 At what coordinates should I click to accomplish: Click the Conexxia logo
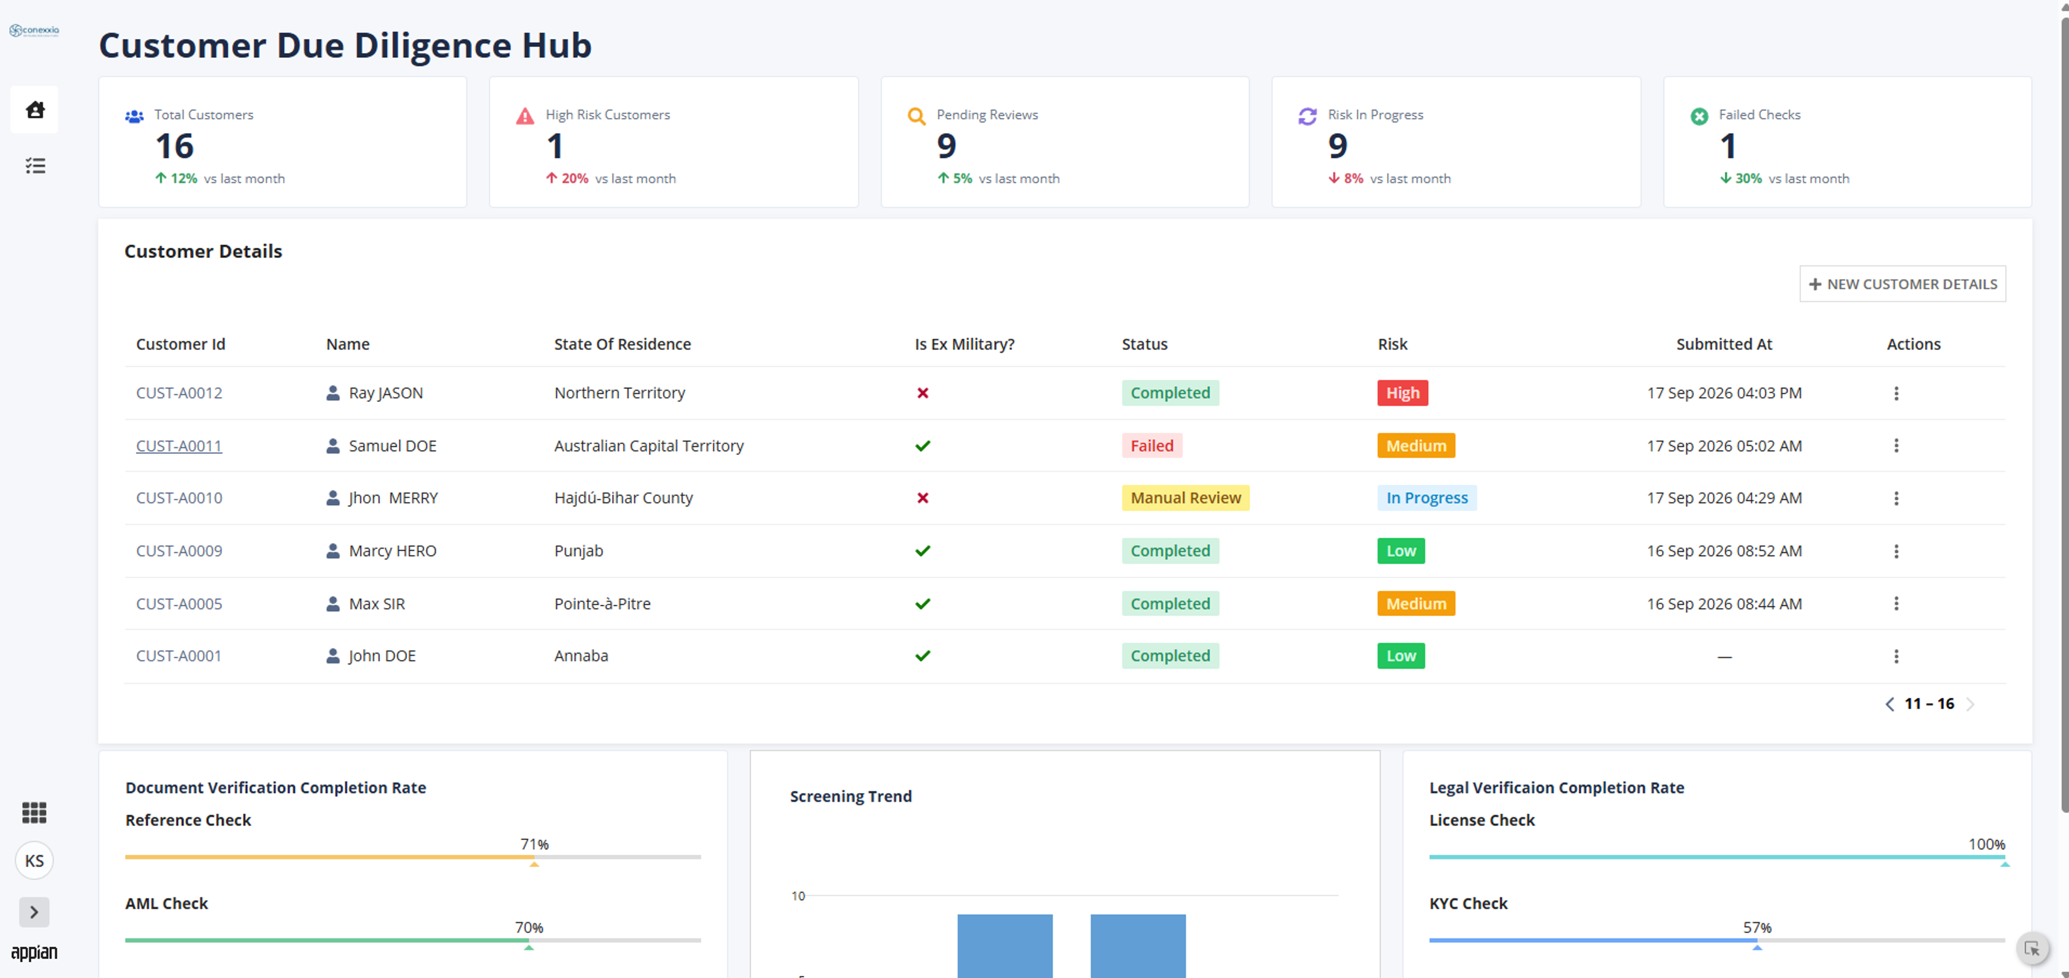click(34, 31)
